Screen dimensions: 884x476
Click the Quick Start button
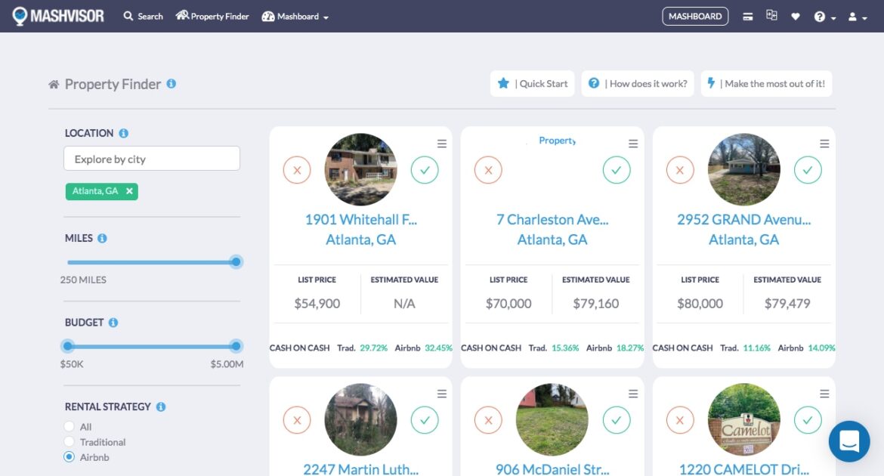pos(532,83)
